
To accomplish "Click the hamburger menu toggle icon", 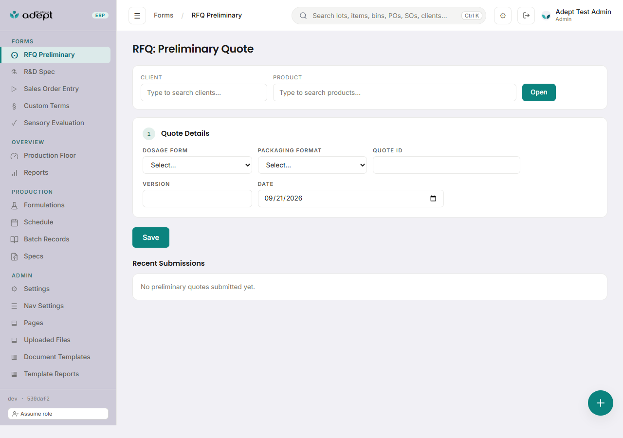I will [137, 16].
